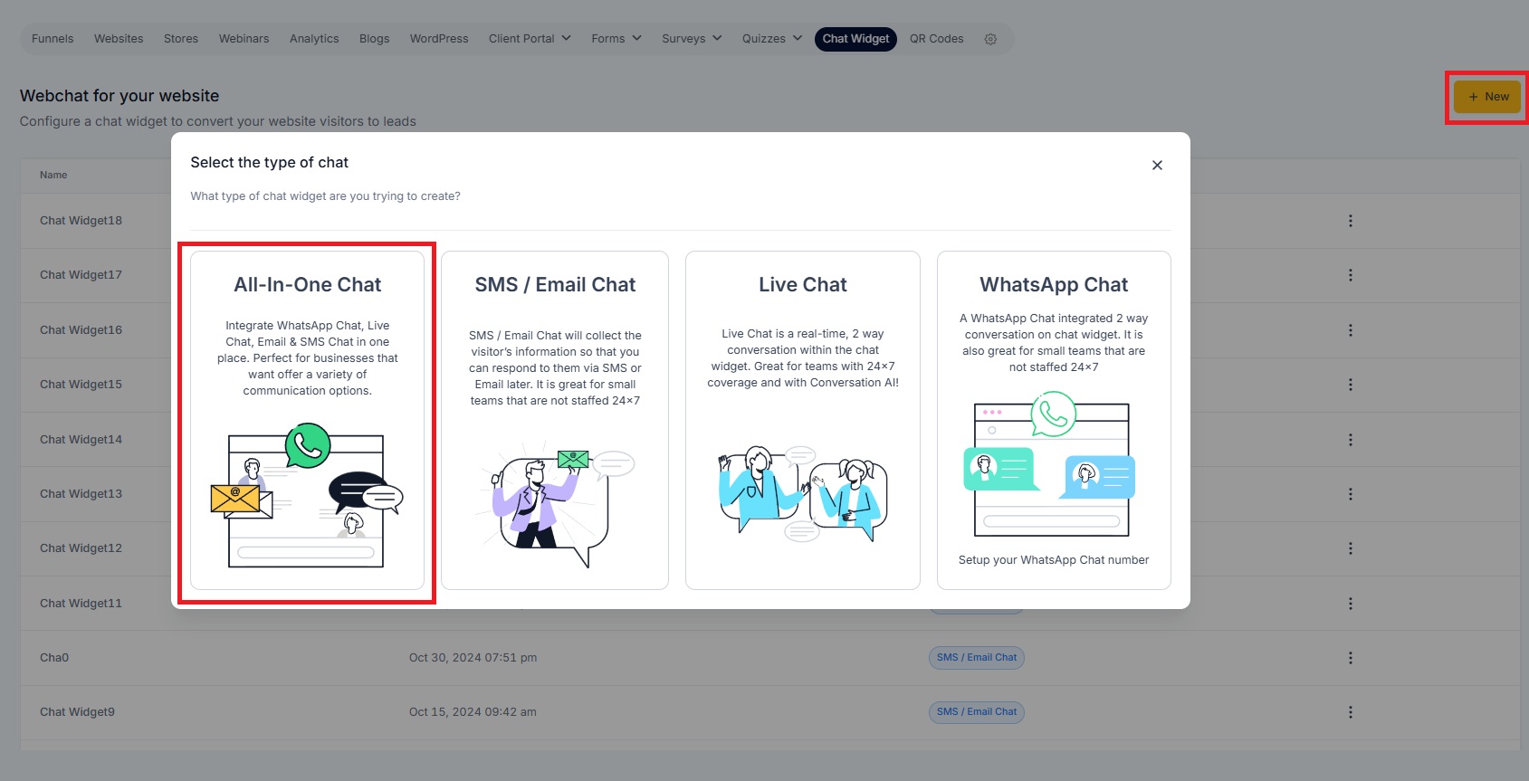The image size is (1529, 781).
Task: Open the Analytics tab
Action: (x=314, y=39)
